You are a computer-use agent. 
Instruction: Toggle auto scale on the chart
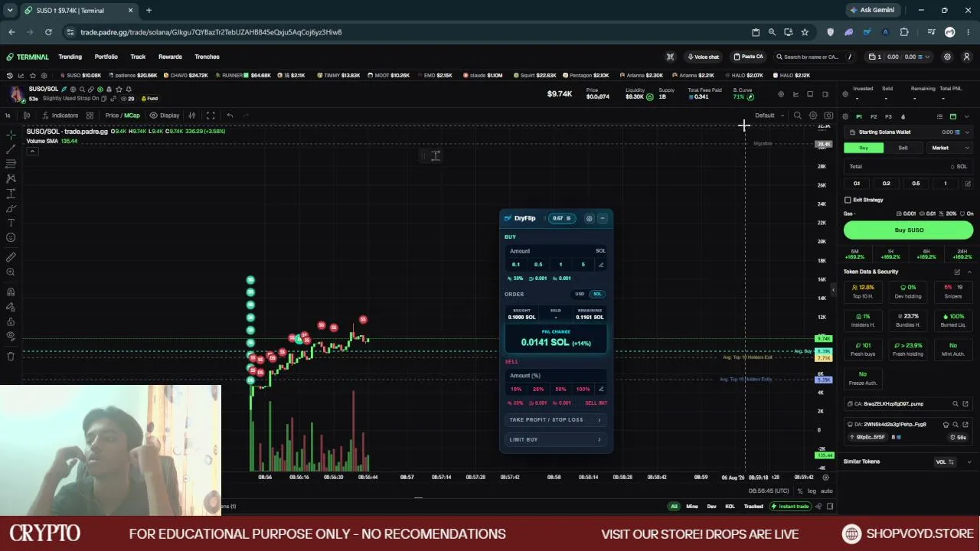coord(826,491)
